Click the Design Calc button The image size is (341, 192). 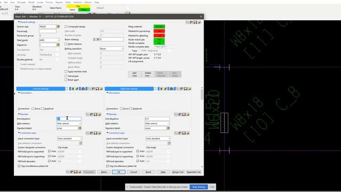click(x=178, y=172)
